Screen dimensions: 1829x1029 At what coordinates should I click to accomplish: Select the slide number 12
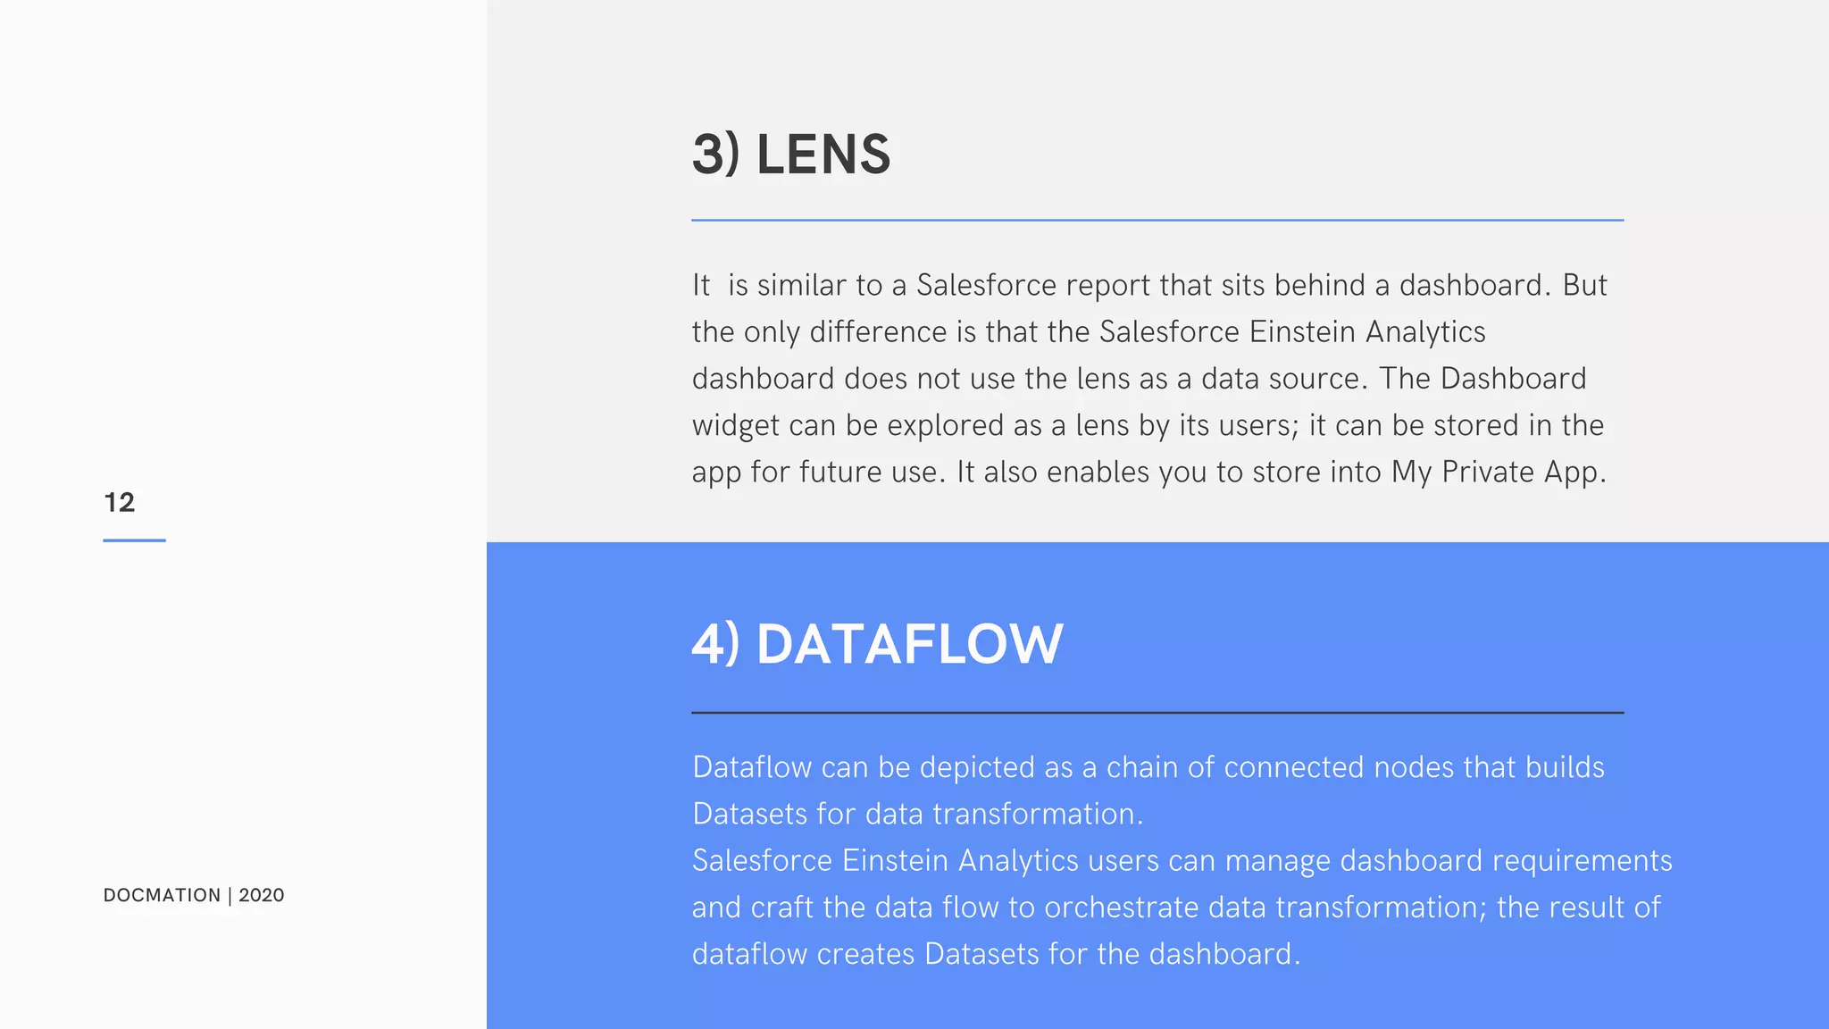click(x=120, y=502)
